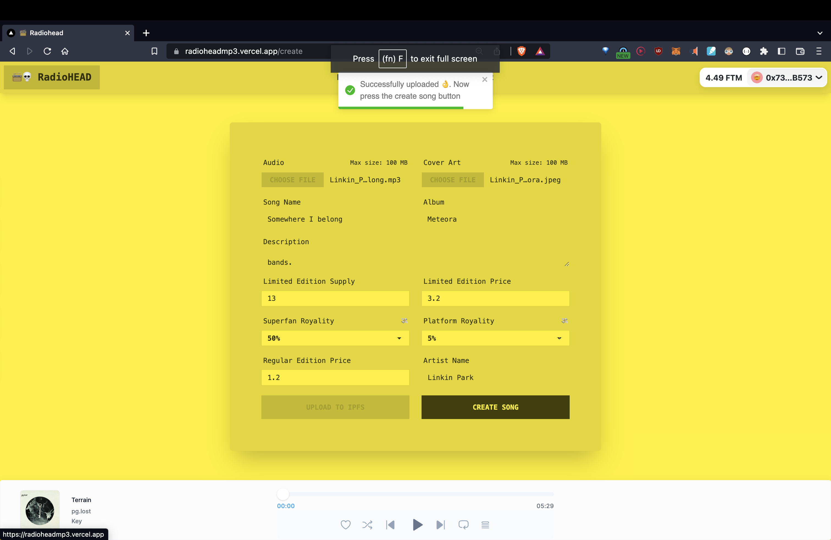831x540 pixels.
Task: Click the song progress slider handle
Action: [x=283, y=494]
